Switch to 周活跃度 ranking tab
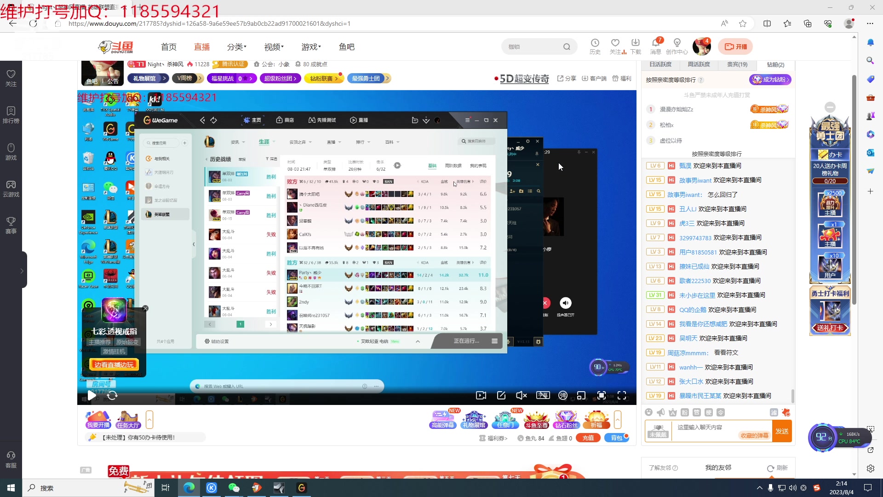Viewport: 883px width, 497px height. click(x=699, y=64)
